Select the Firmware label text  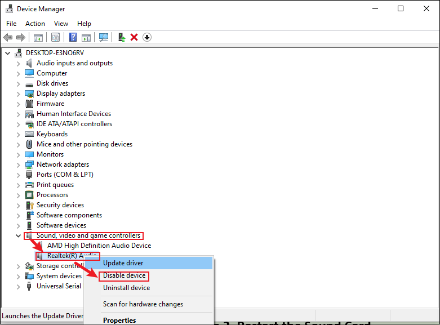pos(51,104)
